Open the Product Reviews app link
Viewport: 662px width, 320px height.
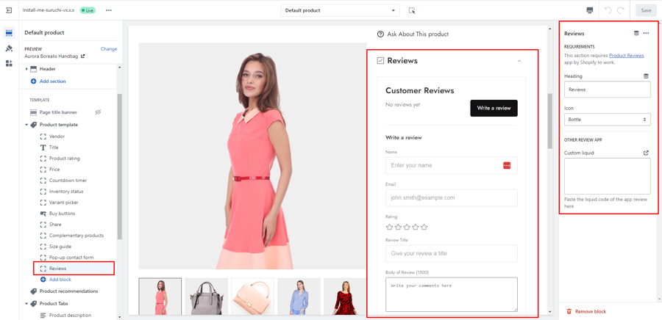click(626, 56)
